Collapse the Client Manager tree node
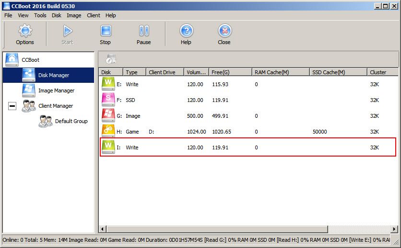The width and height of the screenshot is (401, 248). [12, 106]
